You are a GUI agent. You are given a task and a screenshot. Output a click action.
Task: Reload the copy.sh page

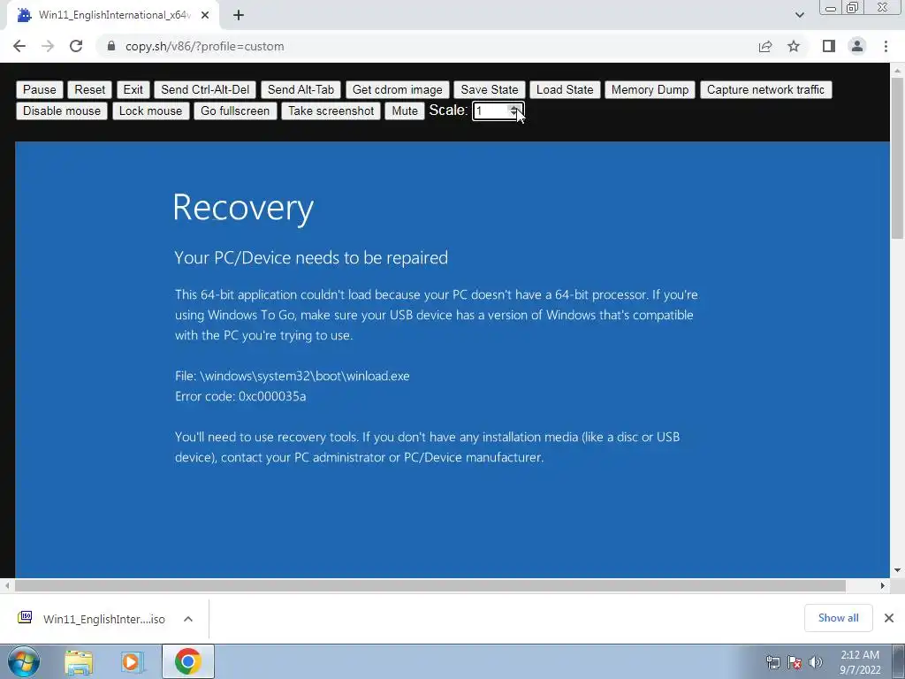(76, 46)
